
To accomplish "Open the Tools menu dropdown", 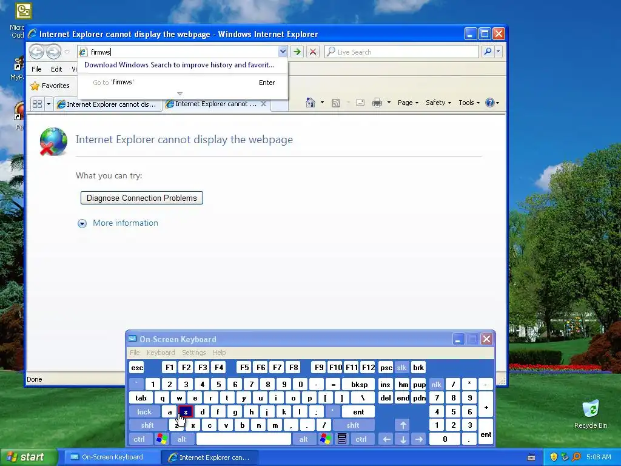I will pos(469,103).
